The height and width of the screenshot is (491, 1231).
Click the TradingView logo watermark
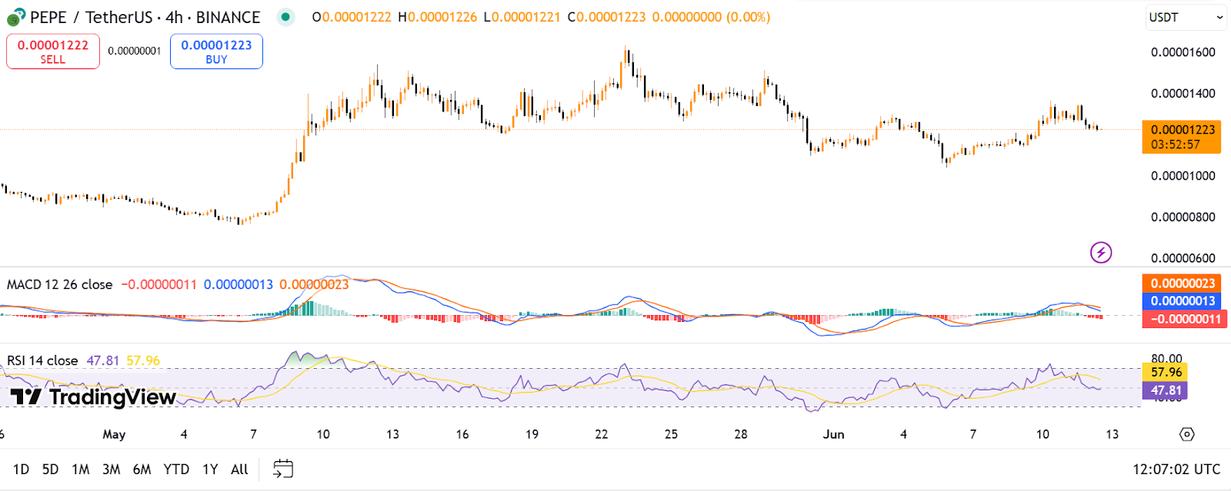point(93,396)
